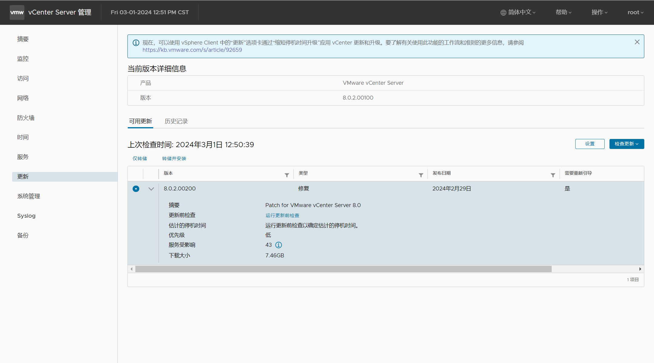The height and width of the screenshot is (363, 654).
Task: Select the 8.0.2.00200 update radio button
Action: coord(136,189)
